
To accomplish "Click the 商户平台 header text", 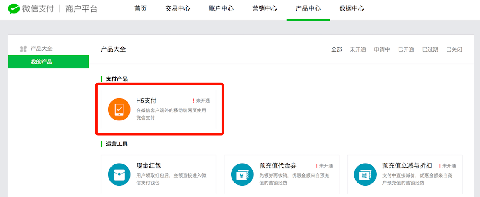I will (81, 9).
